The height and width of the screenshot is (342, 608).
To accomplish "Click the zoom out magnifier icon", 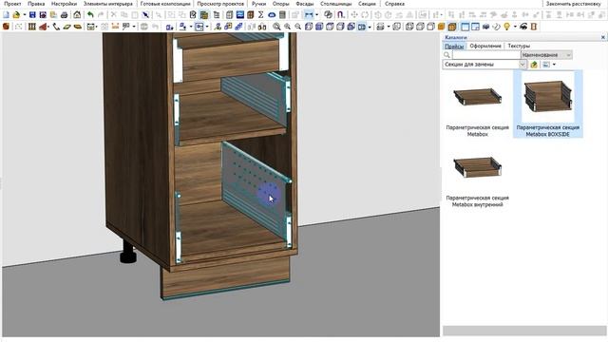I will [x=297, y=27].
